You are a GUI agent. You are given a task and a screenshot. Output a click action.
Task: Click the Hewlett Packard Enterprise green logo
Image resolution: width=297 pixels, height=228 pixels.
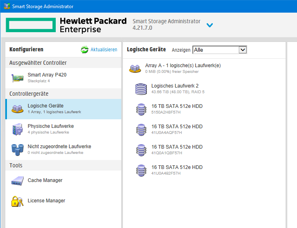[31, 25]
